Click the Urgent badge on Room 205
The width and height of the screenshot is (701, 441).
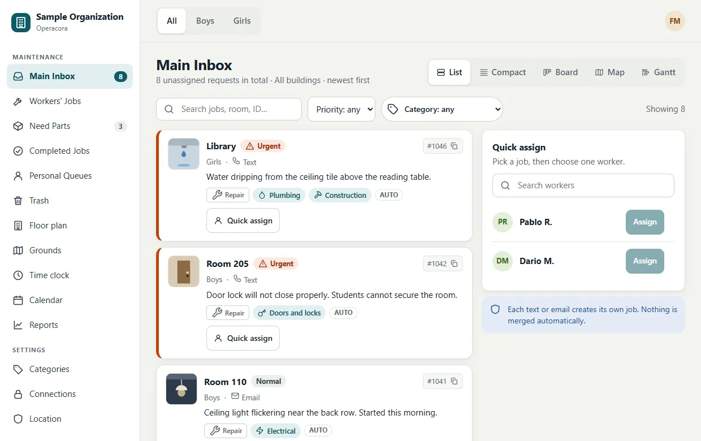(x=276, y=263)
